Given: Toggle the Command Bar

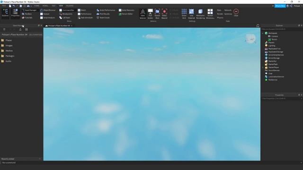Looking at the screenshot, I should pyautogui.click(x=67, y=10).
